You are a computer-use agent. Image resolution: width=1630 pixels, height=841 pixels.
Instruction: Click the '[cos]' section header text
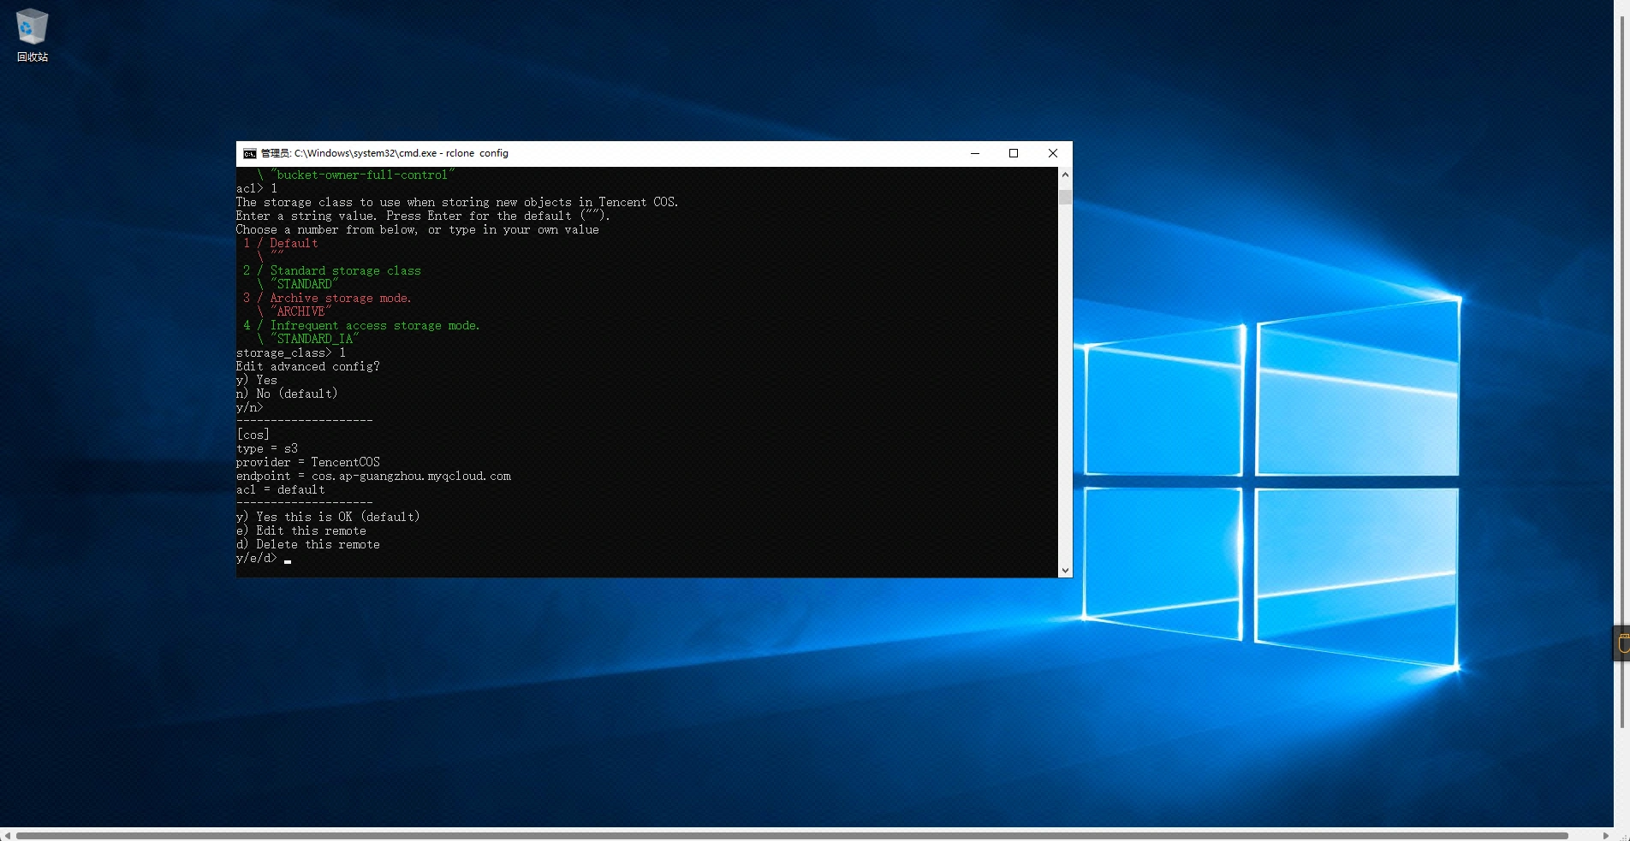[253, 435]
